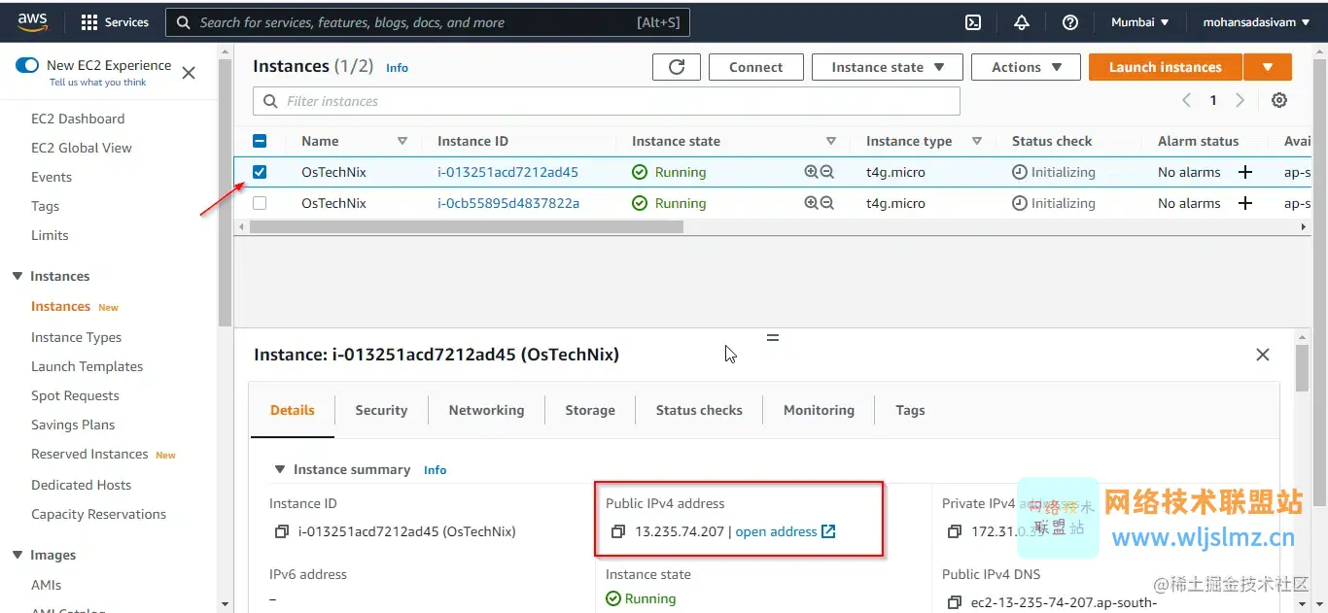The height and width of the screenshot is (613, 1328).
Task: Open EC2 Dashboard in sidebar
Action: pos(78,119)
